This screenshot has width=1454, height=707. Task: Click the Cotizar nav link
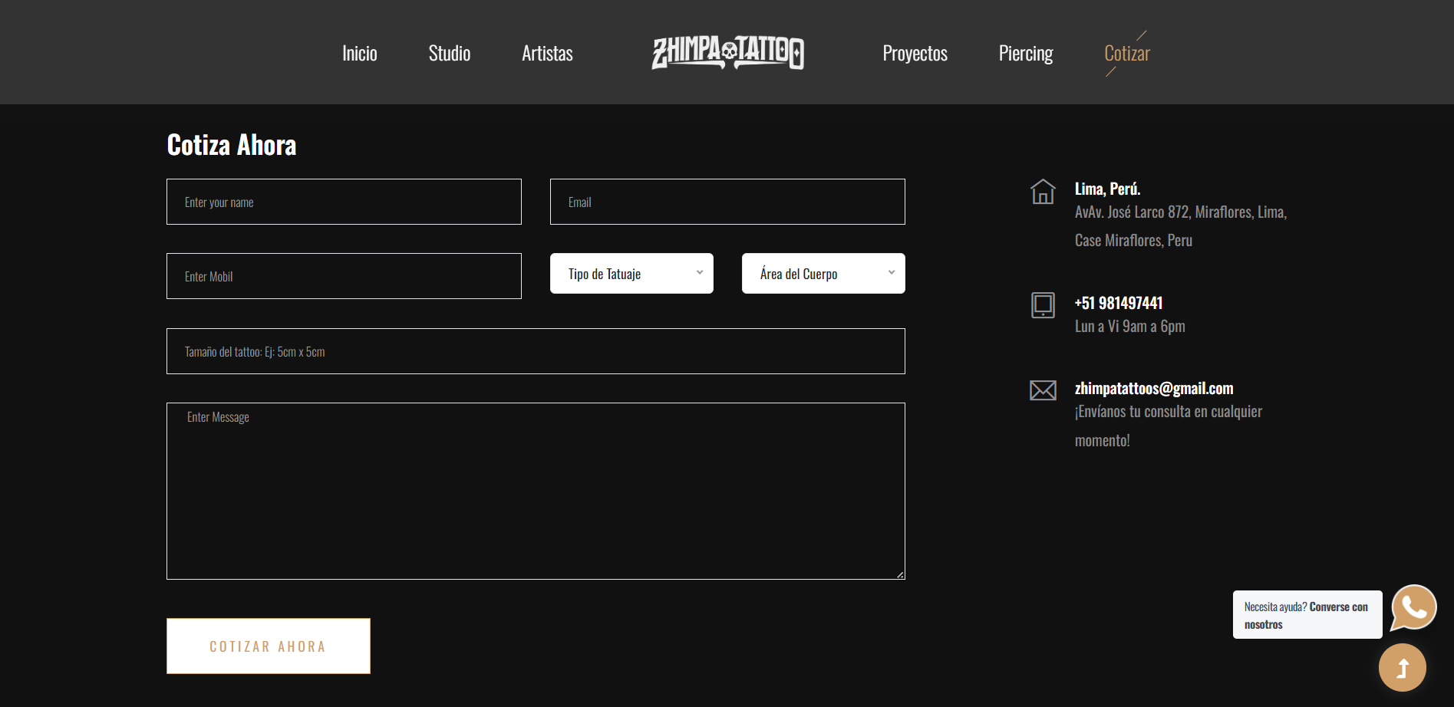coord(1126,54)
